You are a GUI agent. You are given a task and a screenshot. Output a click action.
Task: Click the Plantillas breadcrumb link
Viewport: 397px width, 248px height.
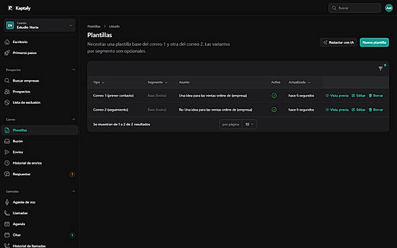(x=94, y=26)
